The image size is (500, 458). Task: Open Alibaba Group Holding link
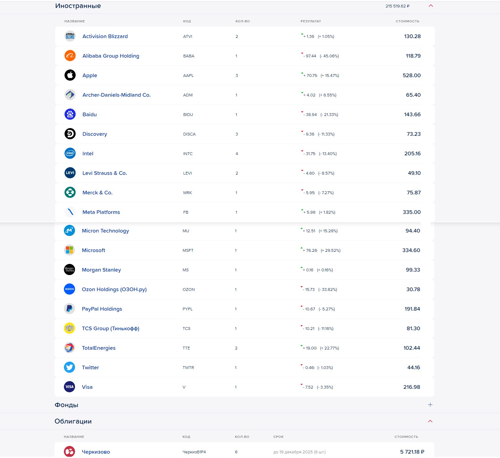111,56
